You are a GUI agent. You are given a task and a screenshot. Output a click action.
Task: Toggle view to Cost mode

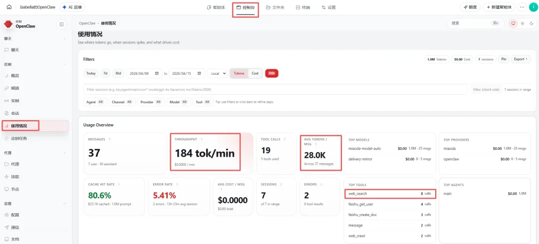255,73
